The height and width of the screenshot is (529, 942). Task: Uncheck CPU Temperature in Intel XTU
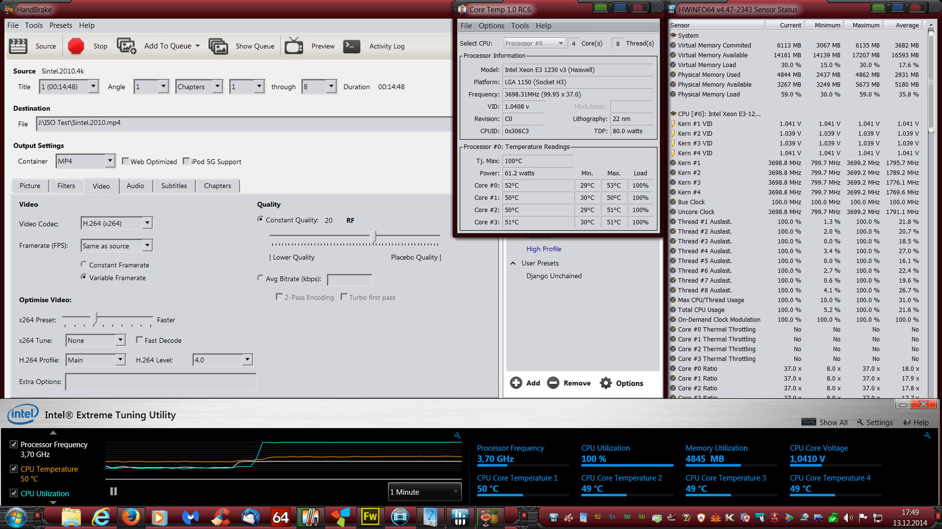[x=14, y=469]
